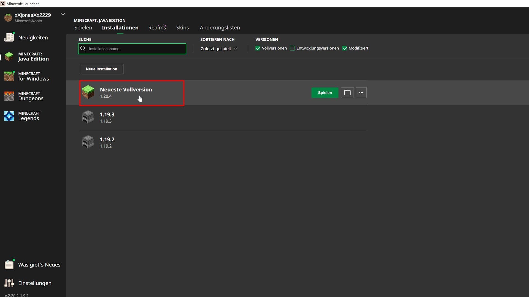Switch to Änderungslisten tab
Image resolution: width=529 pixels, height=297 pixels.
coord(220,28)
